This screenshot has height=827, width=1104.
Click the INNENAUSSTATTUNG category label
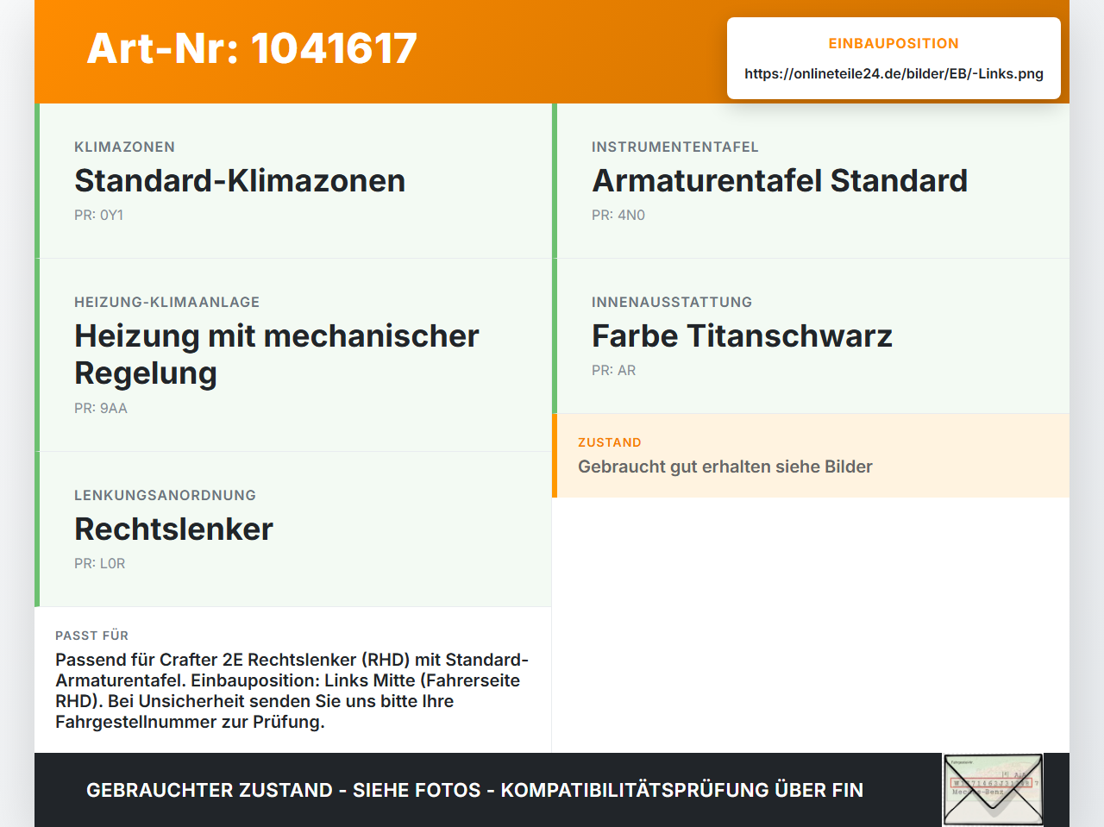(672, 302)
